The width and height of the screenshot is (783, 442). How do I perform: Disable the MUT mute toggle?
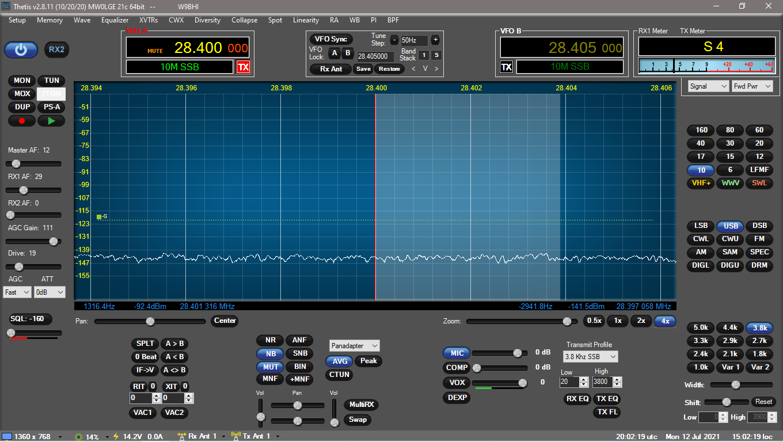(x=269, y=367)
